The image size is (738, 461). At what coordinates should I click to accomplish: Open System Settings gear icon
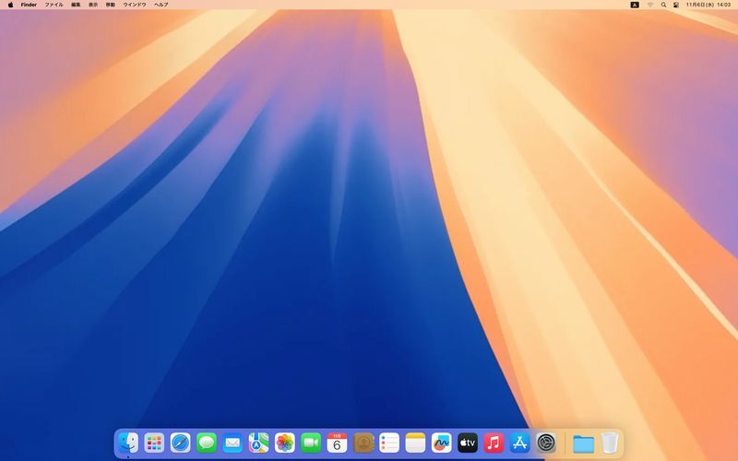(x=546, y=443)
